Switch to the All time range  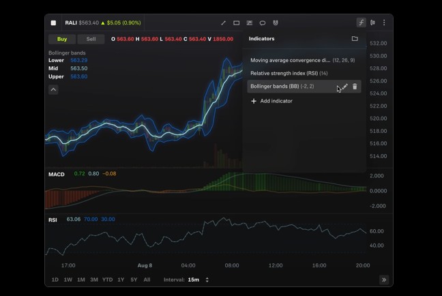[147, 280]
